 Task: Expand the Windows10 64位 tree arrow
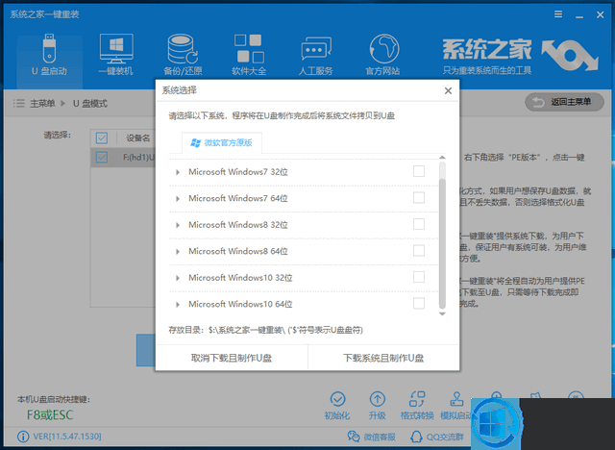[178, 305]
